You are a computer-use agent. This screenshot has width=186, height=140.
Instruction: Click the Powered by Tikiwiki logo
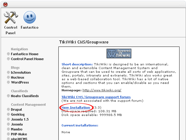click(x=119, y=53)
